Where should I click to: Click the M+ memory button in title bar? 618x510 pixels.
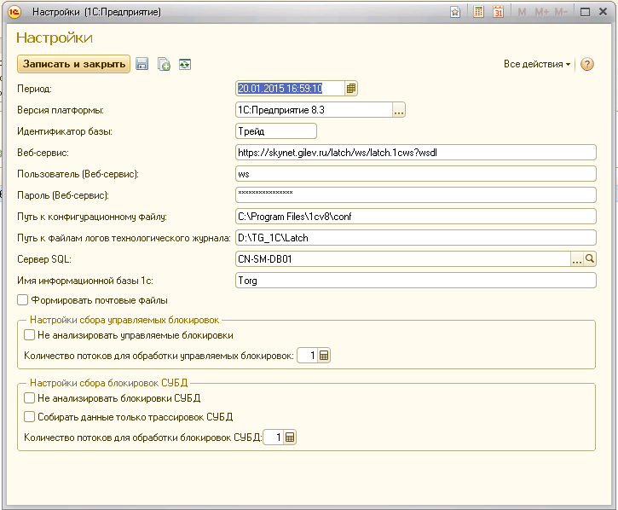pyautogui.click(x=541, y=12)
